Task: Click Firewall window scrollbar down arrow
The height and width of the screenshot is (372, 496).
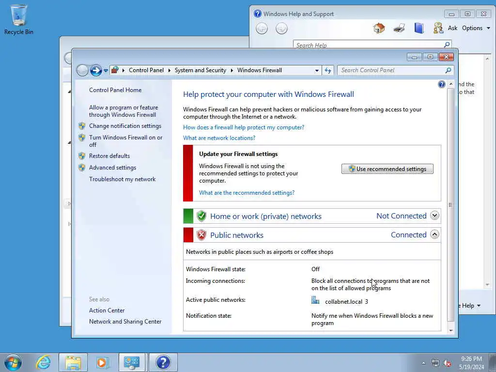Action: pos(451,330)
